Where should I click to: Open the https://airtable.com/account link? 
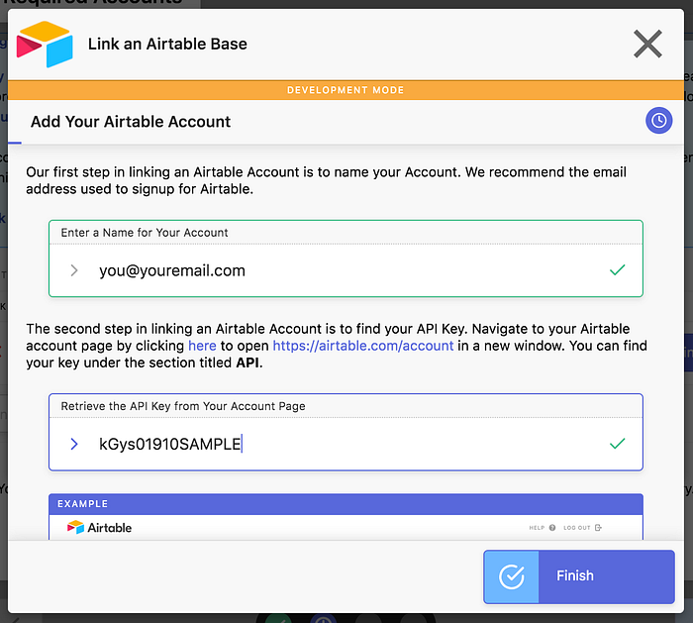(363, 346)
